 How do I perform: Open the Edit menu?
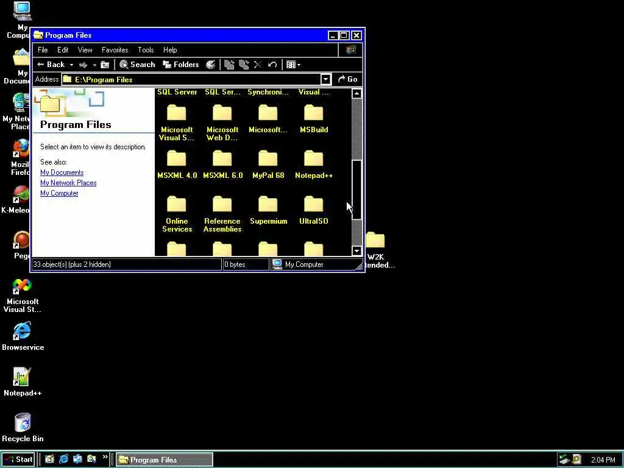click(63, 50)
